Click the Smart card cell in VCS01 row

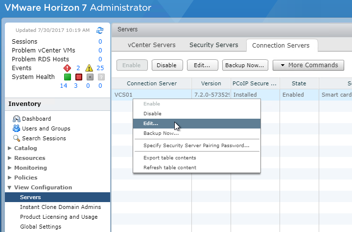[x=336, y=95]
